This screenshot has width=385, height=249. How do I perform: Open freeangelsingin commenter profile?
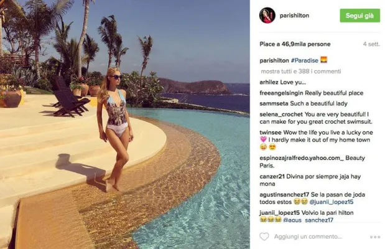(x=281, y=93)
